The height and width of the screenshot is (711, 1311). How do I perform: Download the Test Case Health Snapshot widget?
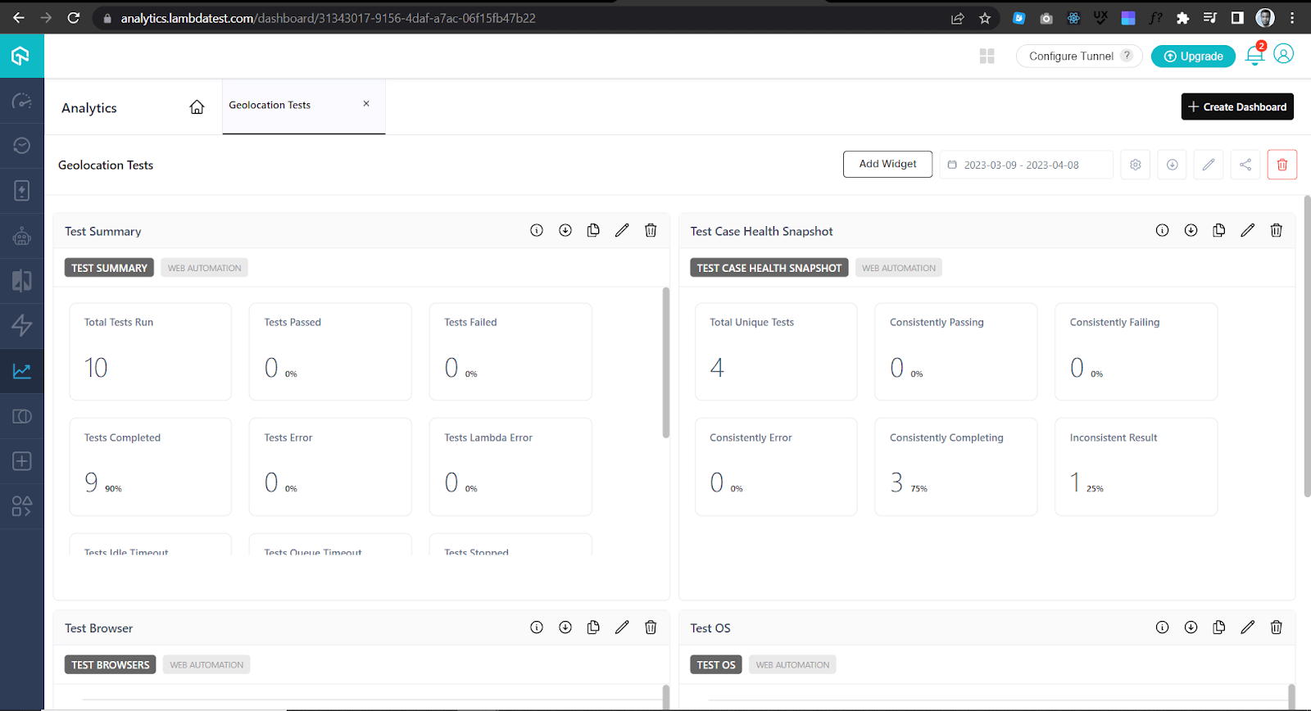[x=1191, y=230]
